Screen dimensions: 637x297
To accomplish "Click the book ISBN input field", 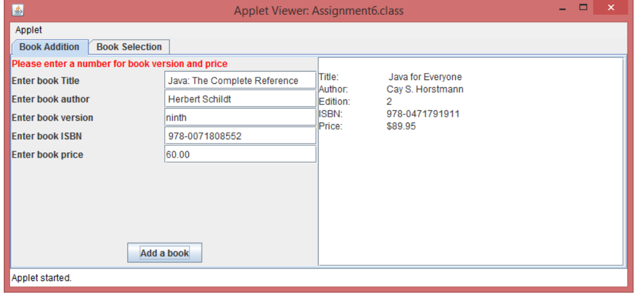I will click(x=241, y=136).
